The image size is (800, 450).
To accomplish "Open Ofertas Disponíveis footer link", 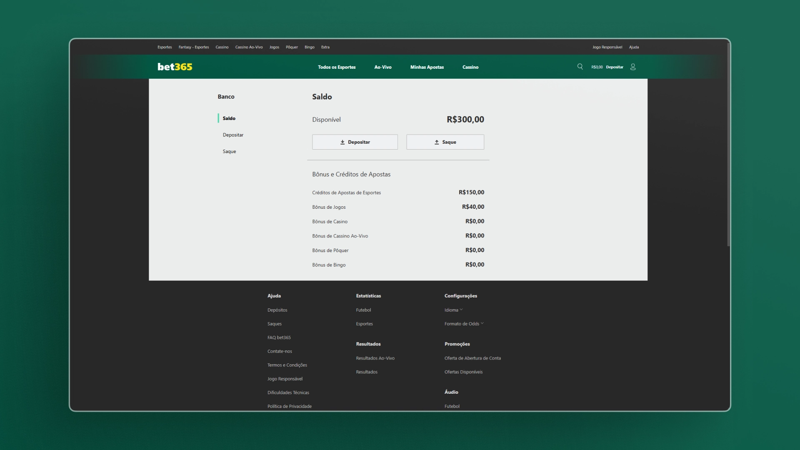I will tap(463, 372).
